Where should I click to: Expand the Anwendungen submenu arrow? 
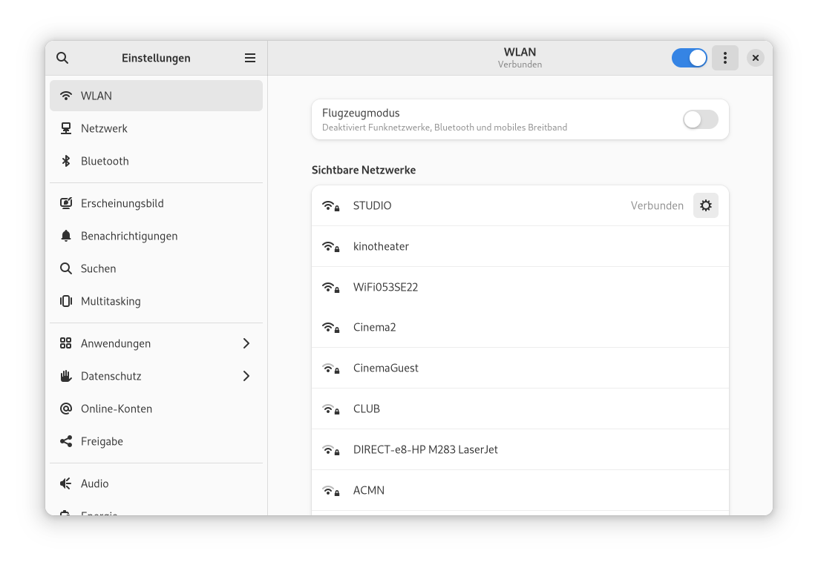click(x=246, y=343)
